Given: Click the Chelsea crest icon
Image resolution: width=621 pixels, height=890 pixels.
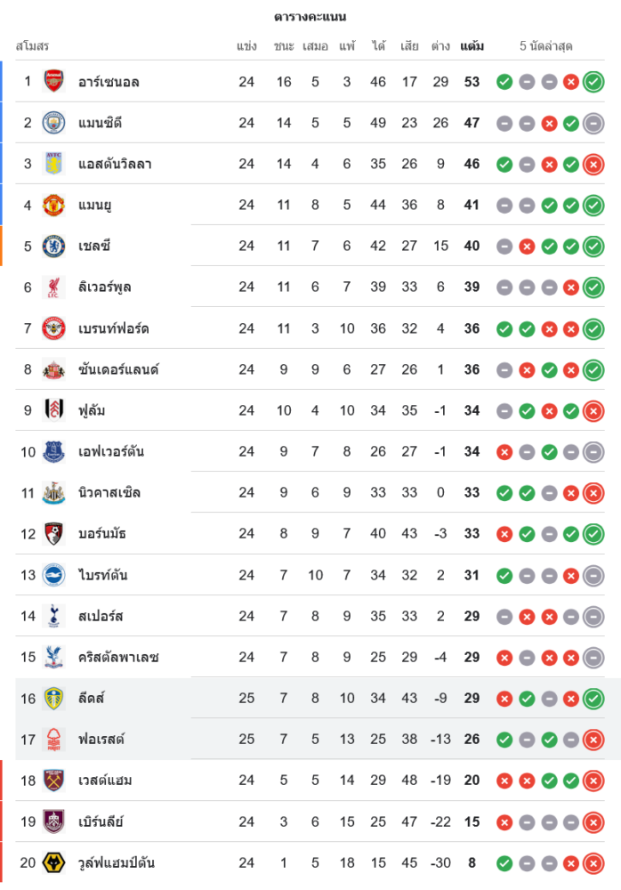Looking at the screenshot, I should [54, 246].
